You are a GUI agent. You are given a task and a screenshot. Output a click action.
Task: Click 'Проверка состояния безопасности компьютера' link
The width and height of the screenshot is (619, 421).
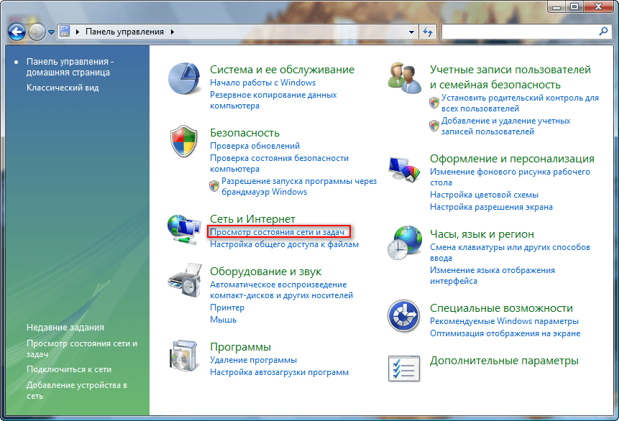click(x=279, y=163)
